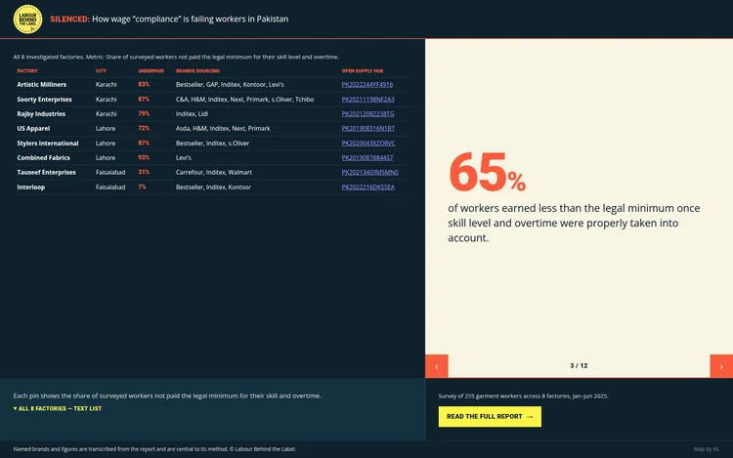733x458 pixels.
Task: Click the 79% underpaid value
Action: point(144,114)
